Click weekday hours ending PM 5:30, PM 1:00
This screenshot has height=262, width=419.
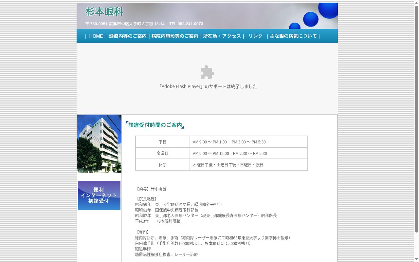229,142
